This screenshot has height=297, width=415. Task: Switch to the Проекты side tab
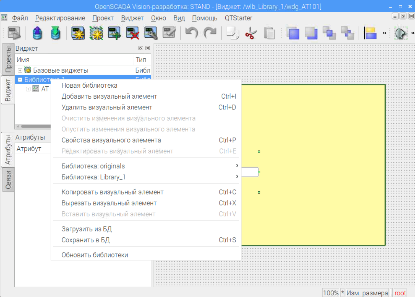8,60
